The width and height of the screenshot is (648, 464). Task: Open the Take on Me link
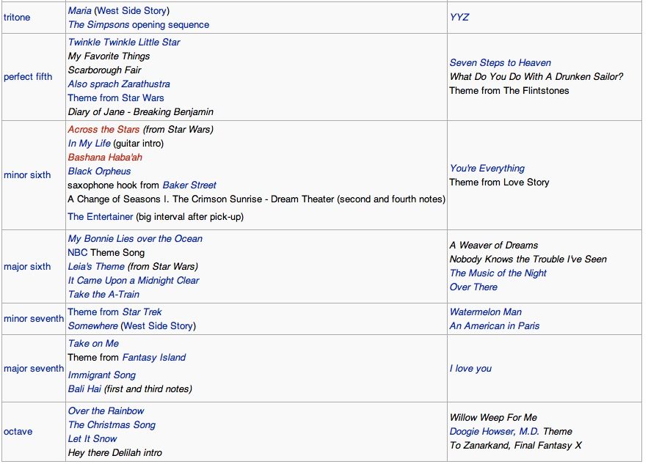point(93,344)
